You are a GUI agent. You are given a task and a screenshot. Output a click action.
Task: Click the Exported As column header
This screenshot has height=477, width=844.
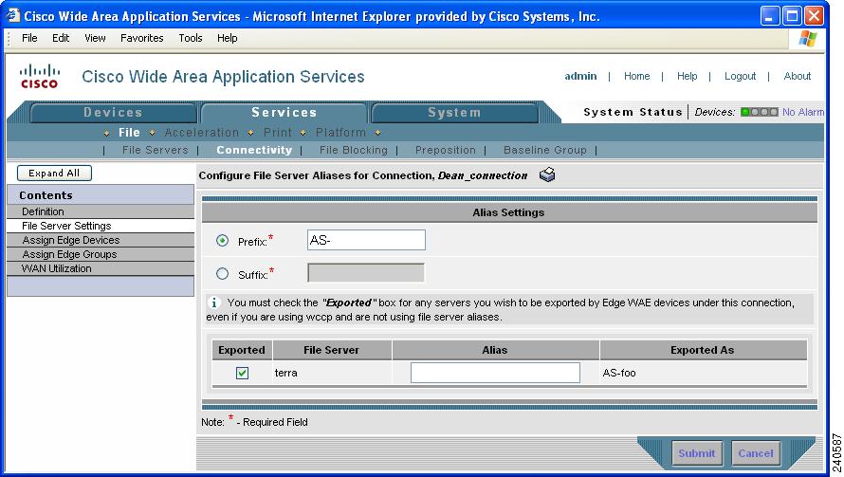tap(703, 350)
